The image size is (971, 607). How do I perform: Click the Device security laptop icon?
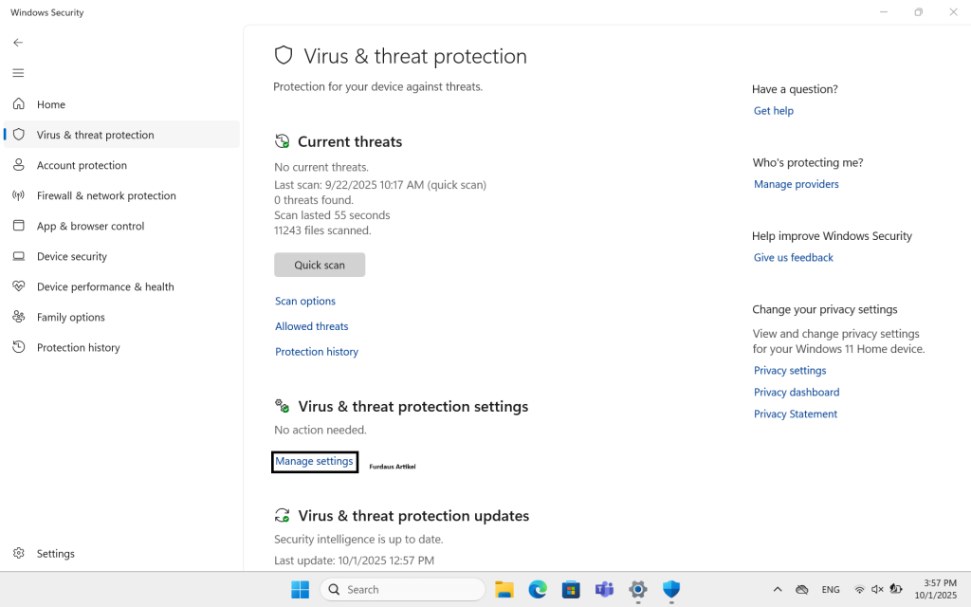pos(18,256)
